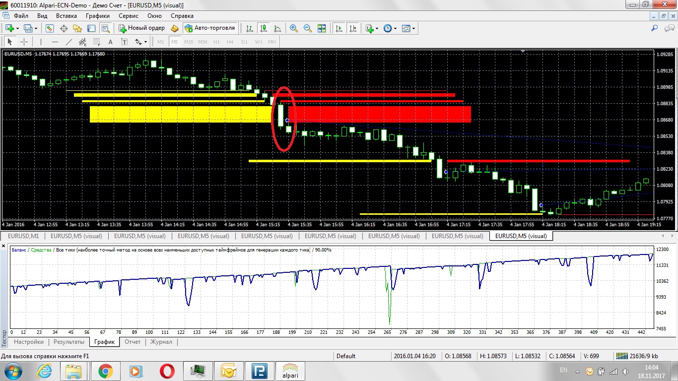Click the EN language indicator
Viewport: 678px width, 381px height.
coord(563,370)
